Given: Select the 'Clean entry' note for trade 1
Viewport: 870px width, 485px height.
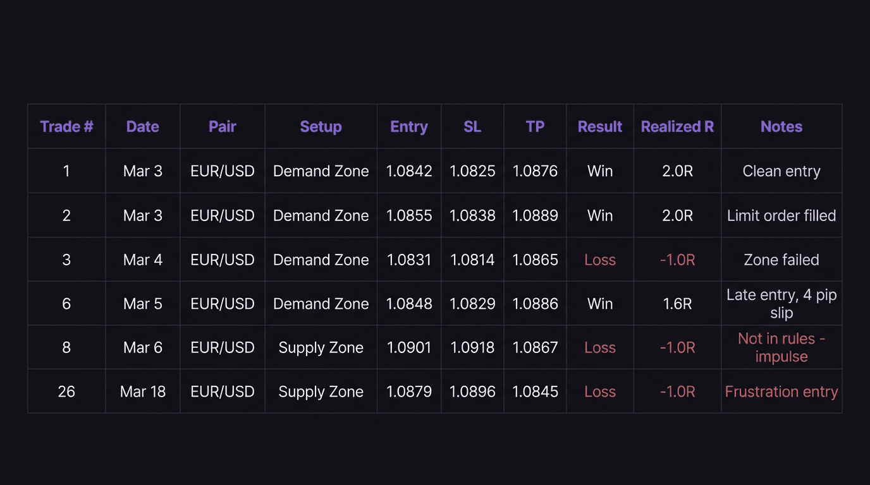Looking at the screenshot, I should click(781, 171).
